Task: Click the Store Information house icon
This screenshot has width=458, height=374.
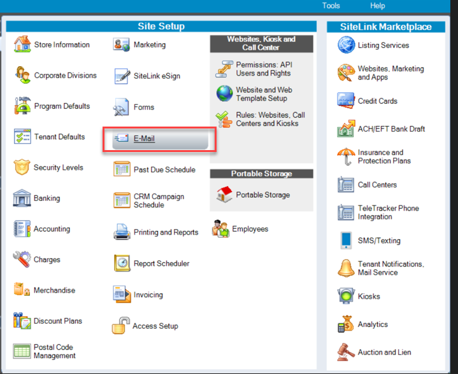Action: (22, 44)
